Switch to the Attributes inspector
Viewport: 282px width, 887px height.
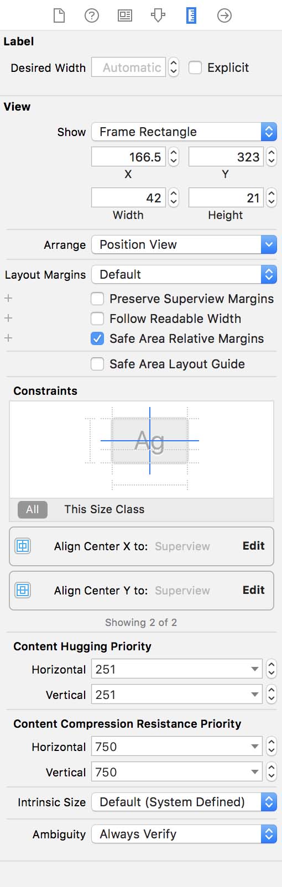pyautogui.click(x=158, y=15)
